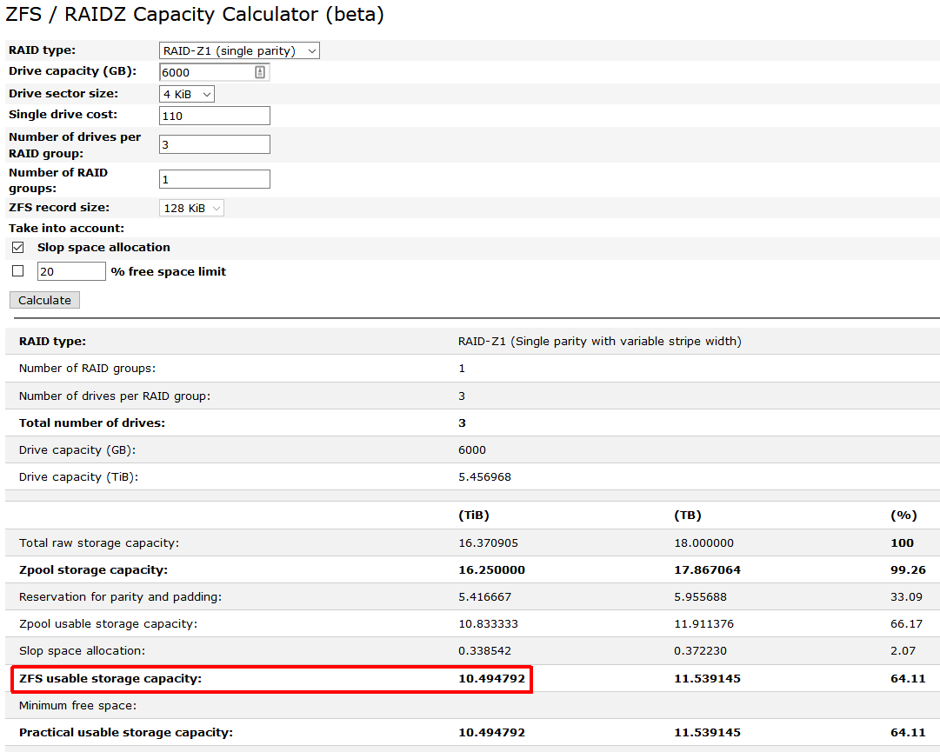
Task: Click the Calculate button
Action: click(44, 300)
